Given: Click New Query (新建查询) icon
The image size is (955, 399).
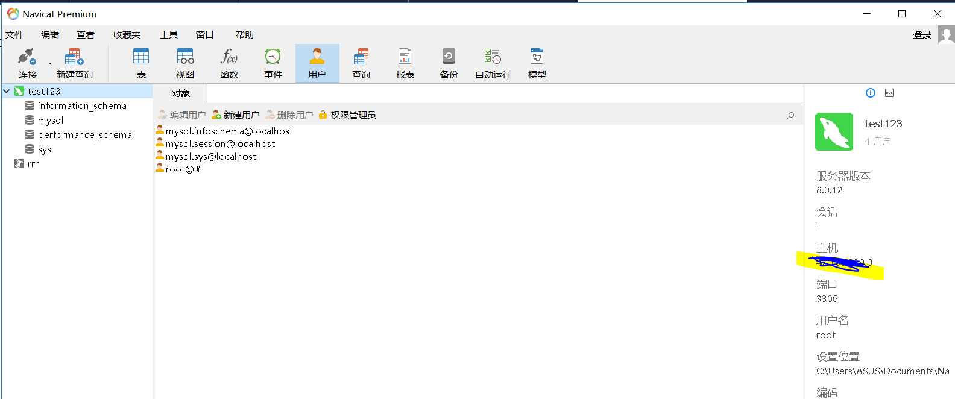Looking at the screenshot, I should coord(74,63).
